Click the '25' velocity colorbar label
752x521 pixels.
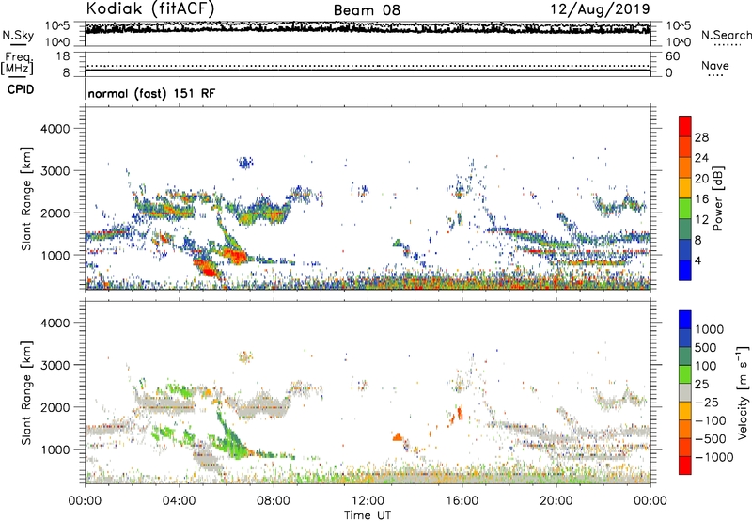[x=701, y=385]
